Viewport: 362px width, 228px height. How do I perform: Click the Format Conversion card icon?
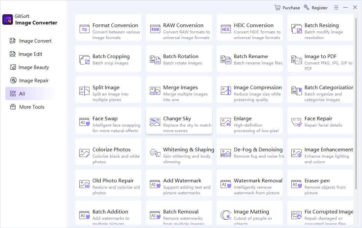pyautogui.click(x=85, y=29)
